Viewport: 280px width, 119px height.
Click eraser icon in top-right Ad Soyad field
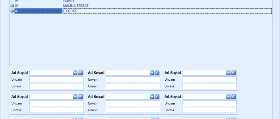click(234, 73)
